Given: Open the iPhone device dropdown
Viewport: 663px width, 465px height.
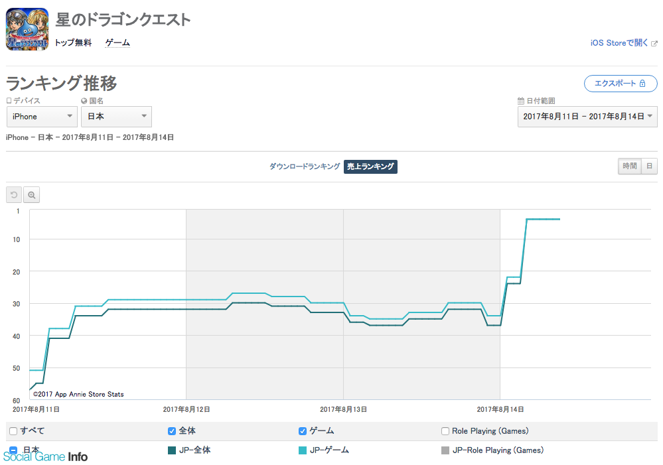Looking at the screenshot, I should [42, 117].
